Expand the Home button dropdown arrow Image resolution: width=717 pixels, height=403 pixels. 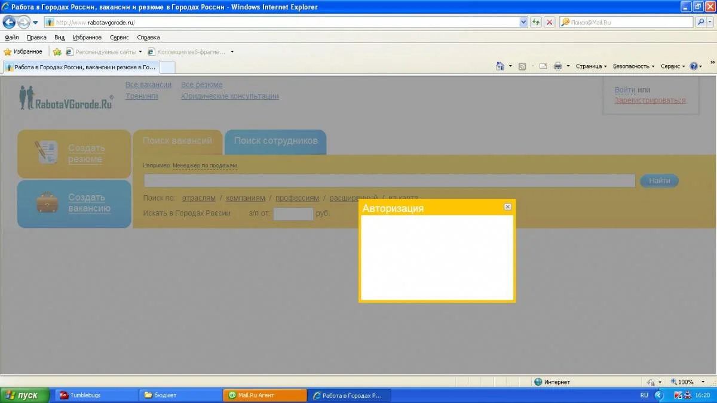510,66
